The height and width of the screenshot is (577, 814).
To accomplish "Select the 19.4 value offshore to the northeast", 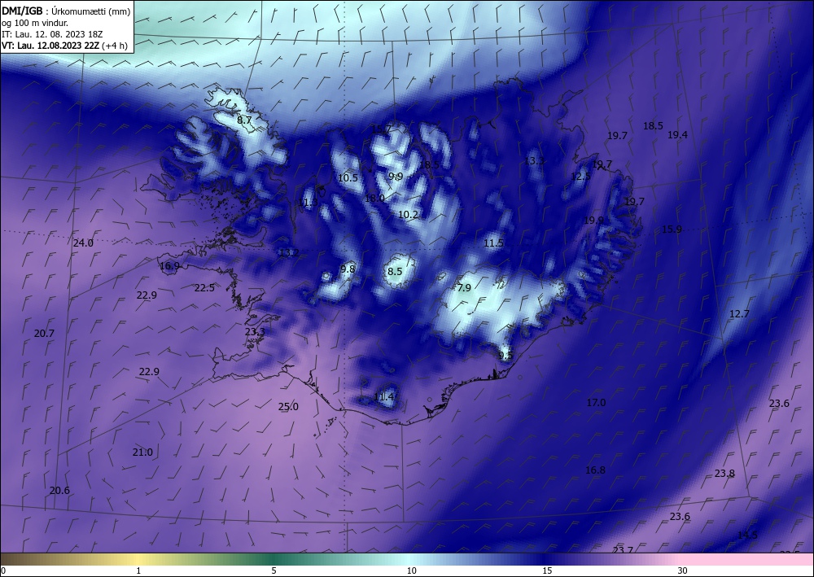I will coord(677,135).
